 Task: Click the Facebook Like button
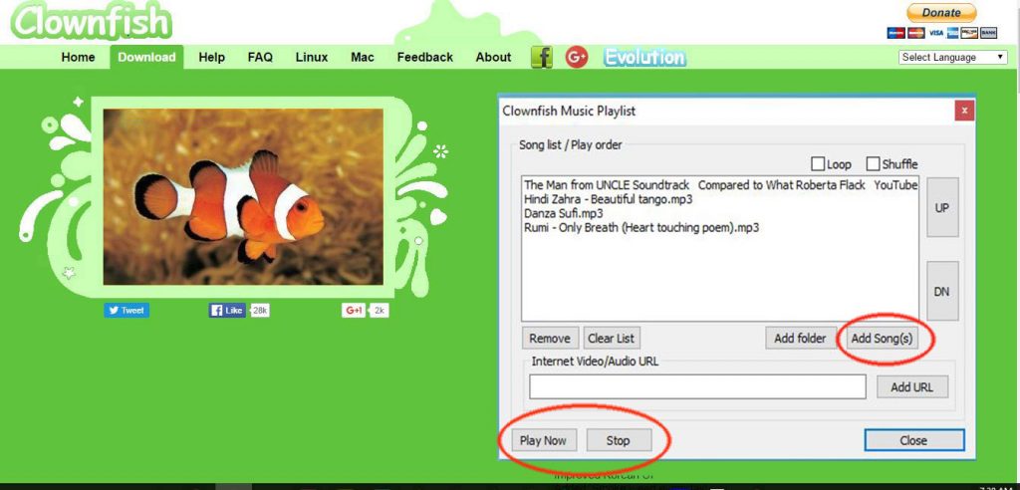(227, 311)
